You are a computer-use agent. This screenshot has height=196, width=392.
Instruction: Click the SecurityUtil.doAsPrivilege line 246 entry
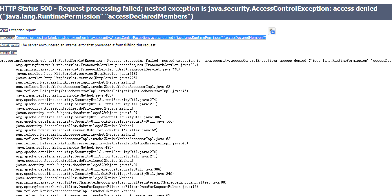click(95, 174)
